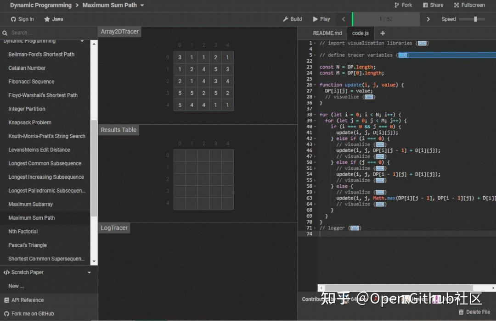Select the code.js tab

point(360,33)
